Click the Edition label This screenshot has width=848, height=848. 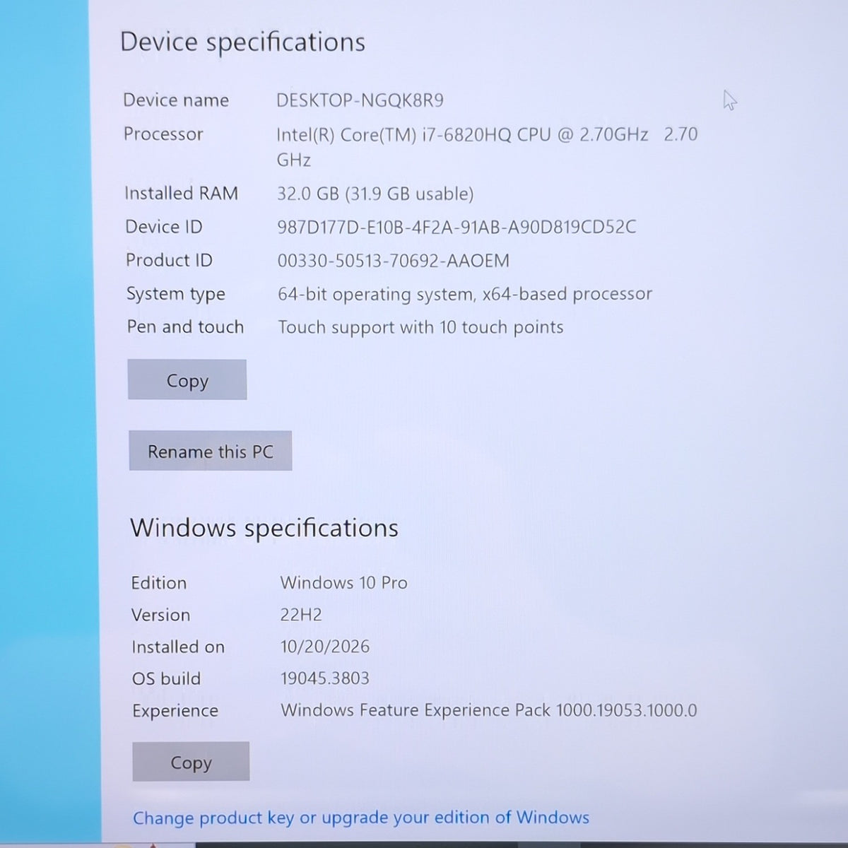pyautogui.click(x=159, y=583)
